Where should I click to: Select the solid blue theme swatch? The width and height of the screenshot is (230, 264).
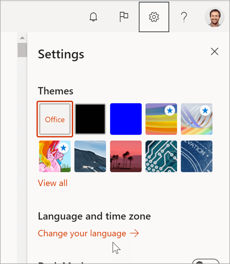click(126, 119)
